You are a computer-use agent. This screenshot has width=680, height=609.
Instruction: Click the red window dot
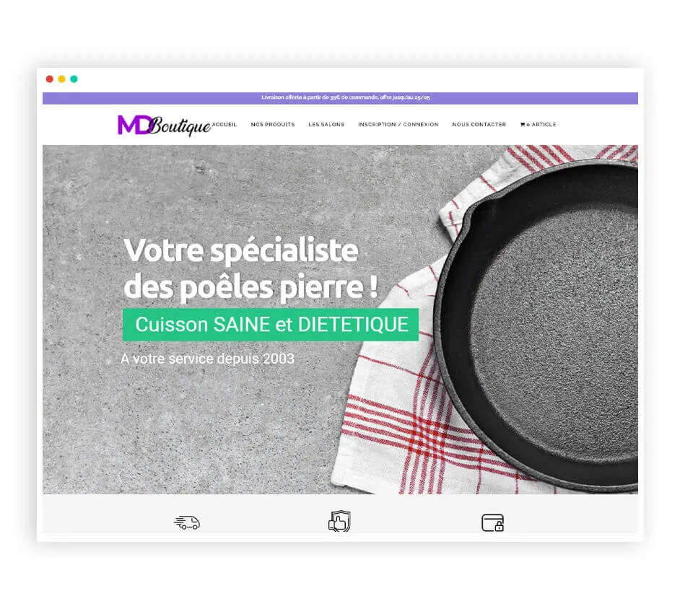(x=49, y=79)
